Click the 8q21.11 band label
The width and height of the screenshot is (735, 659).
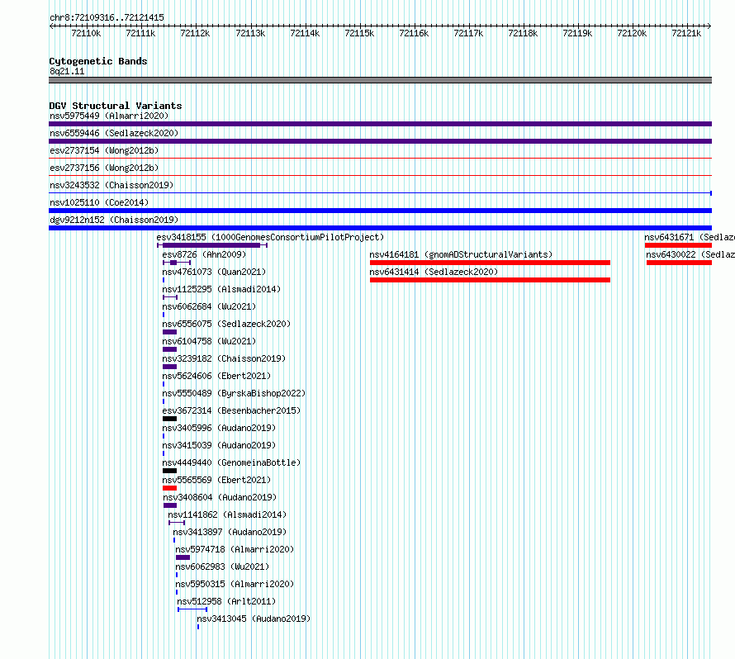(67, 71)
